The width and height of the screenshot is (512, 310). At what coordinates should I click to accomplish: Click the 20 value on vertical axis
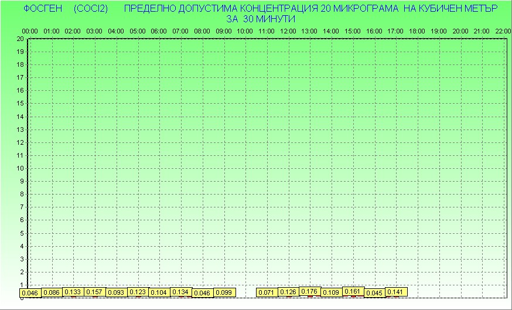pyautogui.click(x=20, y=39)
